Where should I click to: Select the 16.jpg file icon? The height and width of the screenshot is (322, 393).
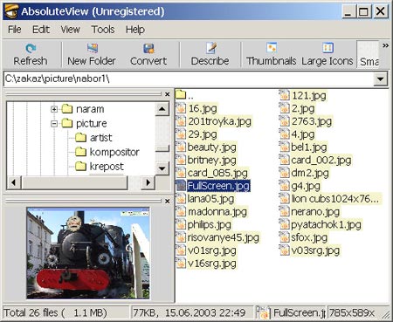(181, 108)
